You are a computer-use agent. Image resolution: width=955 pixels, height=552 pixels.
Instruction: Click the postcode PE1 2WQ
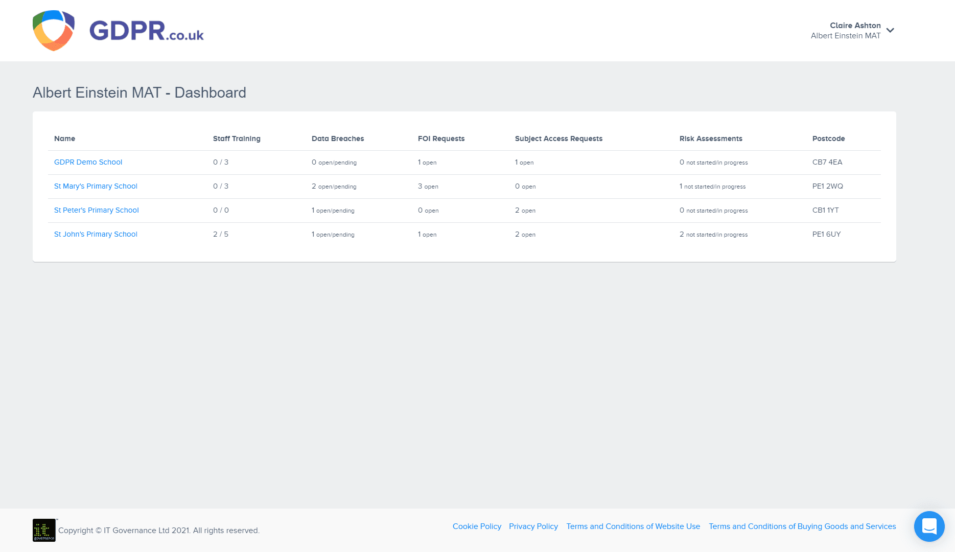[x=828, y=186]
